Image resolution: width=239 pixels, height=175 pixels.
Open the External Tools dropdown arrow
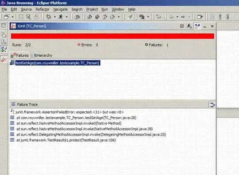tap(148, 17)
